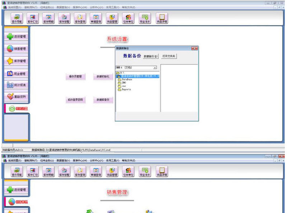Click 数据备份(B) button in backup dialog
Viewport: 287px width, 213px height.
(x=150, y=56)
